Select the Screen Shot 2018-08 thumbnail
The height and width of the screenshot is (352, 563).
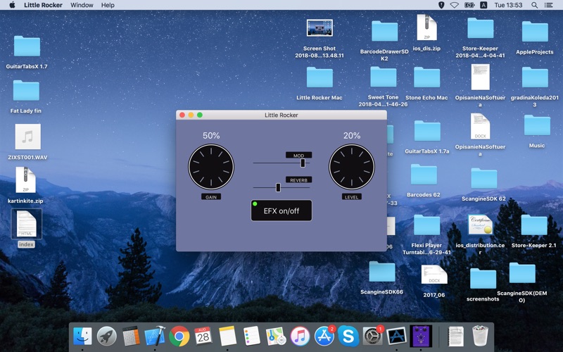320,27
